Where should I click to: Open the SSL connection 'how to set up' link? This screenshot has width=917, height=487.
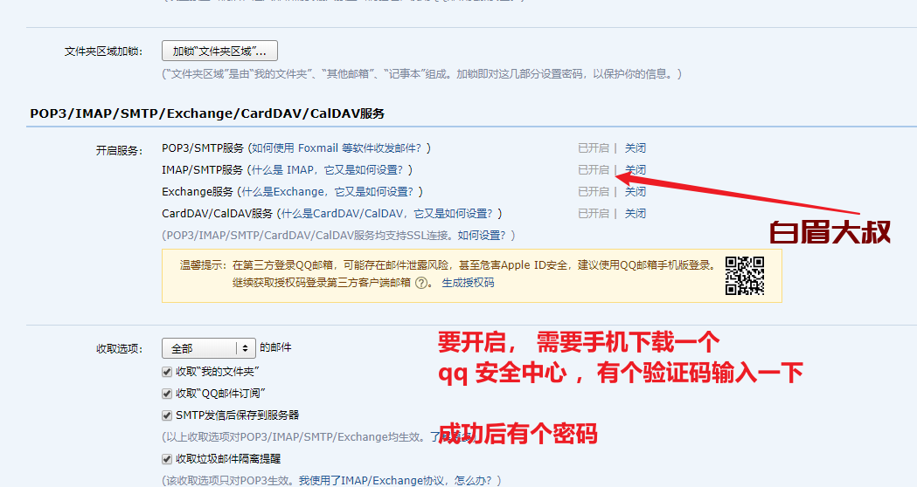tap(483, 236)
